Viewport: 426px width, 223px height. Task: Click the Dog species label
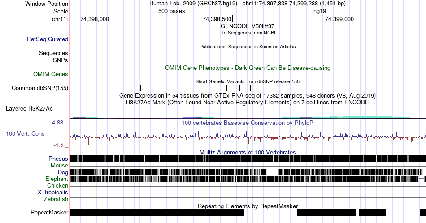click(63, 172)
